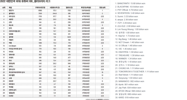This screenshot has height=100, width=187.
Task: Click list line 'BANGTANTV: 13.68 billion won'
Action: (130, 3)
